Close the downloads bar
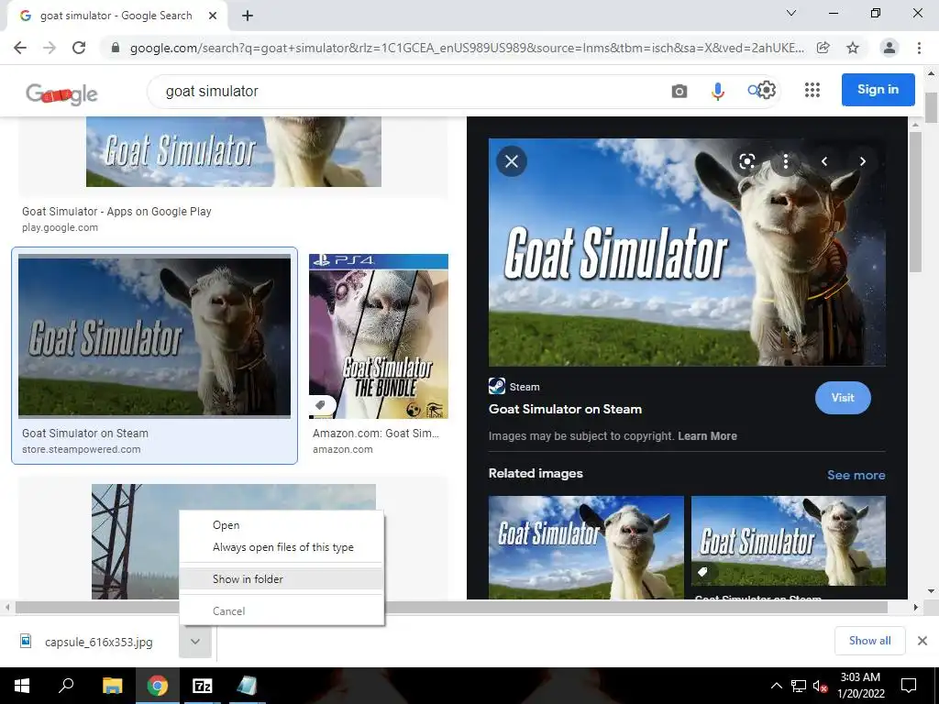Image resolution: width=939 pixels, height=704 pixels. tap(922, 641)
